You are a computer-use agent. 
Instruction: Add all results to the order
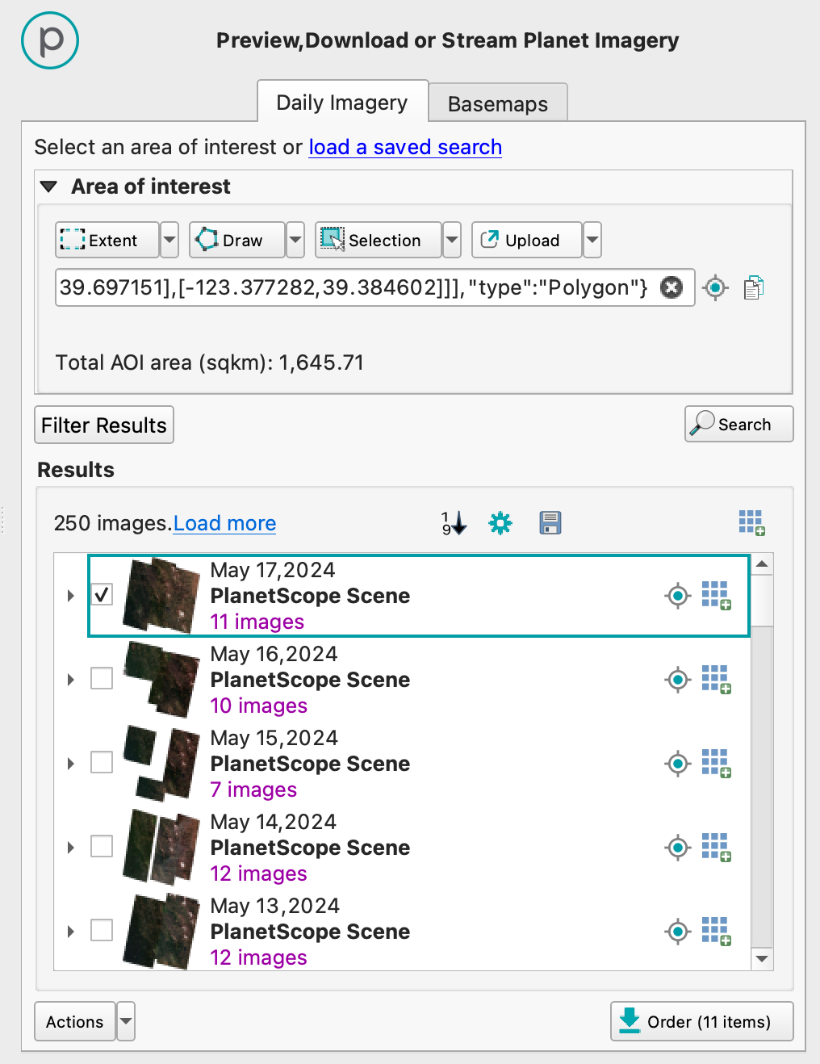point(751,522)
